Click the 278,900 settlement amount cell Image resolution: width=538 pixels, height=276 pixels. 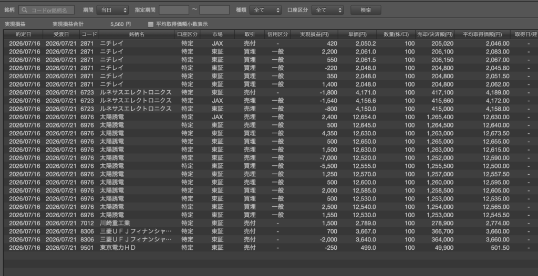(442, 223)
